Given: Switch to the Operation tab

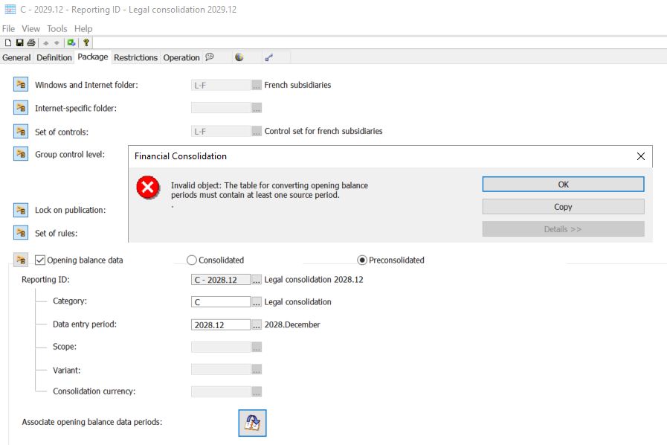Looking at the screenshot, I should point(181,57).
